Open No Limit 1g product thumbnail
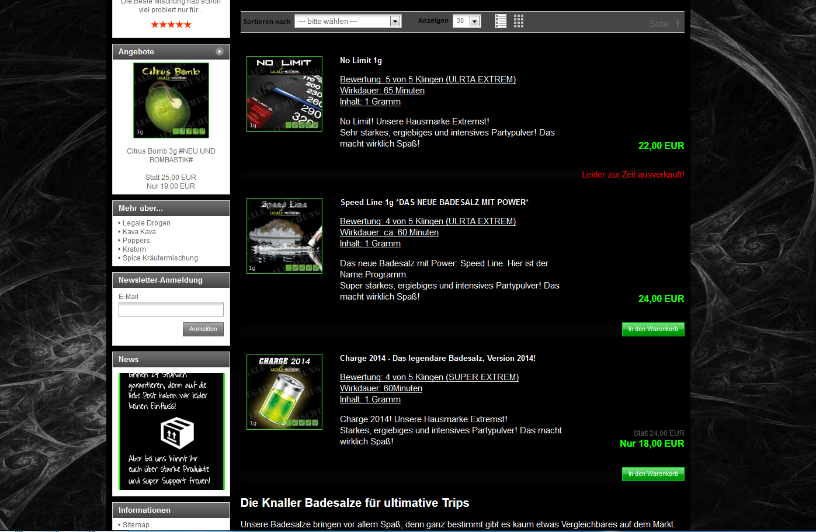This screenshot has height=532, width=816. [x=284, y=94]
